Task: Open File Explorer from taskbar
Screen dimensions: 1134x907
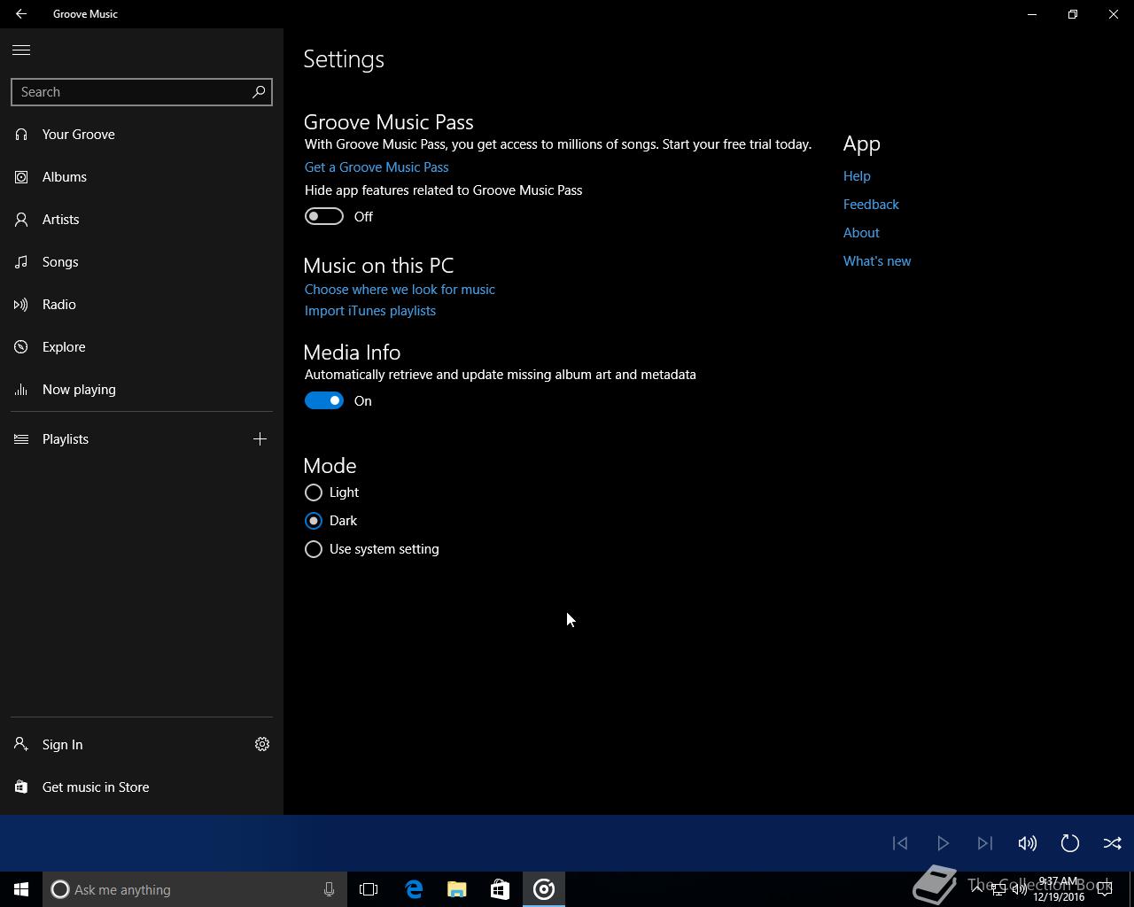Action: (x=457, y=889)
